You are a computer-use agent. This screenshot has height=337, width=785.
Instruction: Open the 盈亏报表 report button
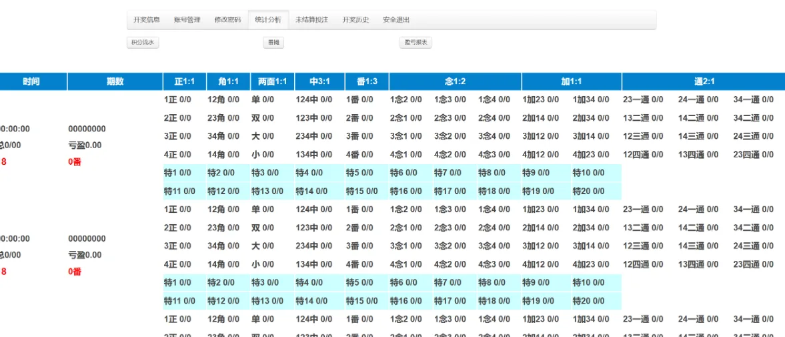coord(416,43)
